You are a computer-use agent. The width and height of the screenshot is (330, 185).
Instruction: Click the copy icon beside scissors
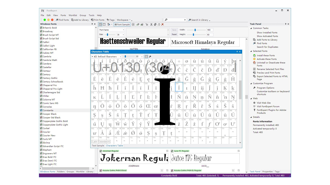click(155, 24)
